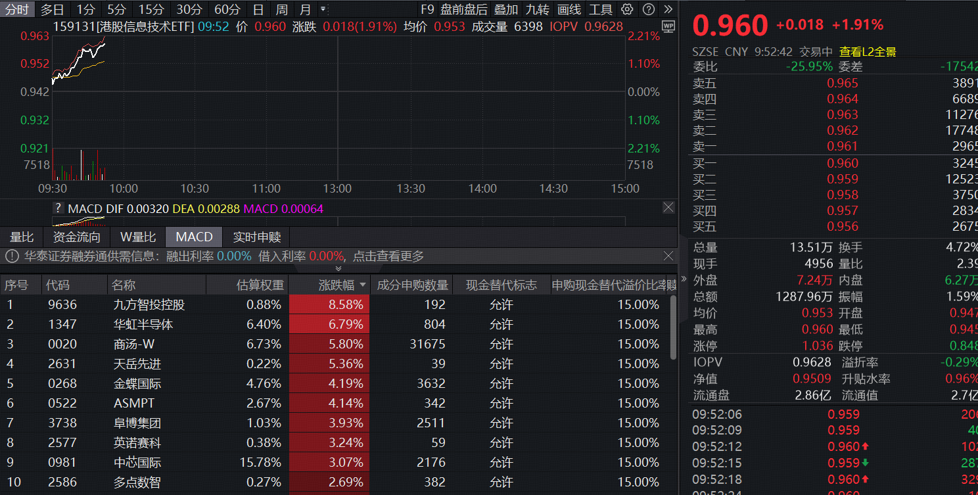Select the 5分 timeframe tab
Image resolution: width=978 pixels, height=495 pixels.
point(117,9)
